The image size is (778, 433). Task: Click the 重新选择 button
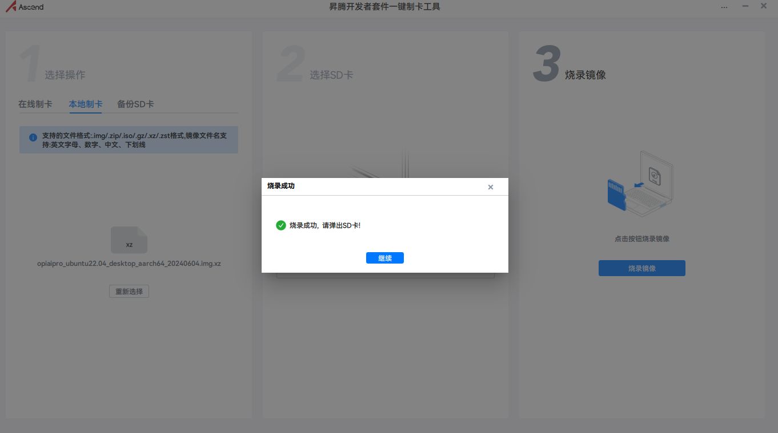click(x=129, y=291)
